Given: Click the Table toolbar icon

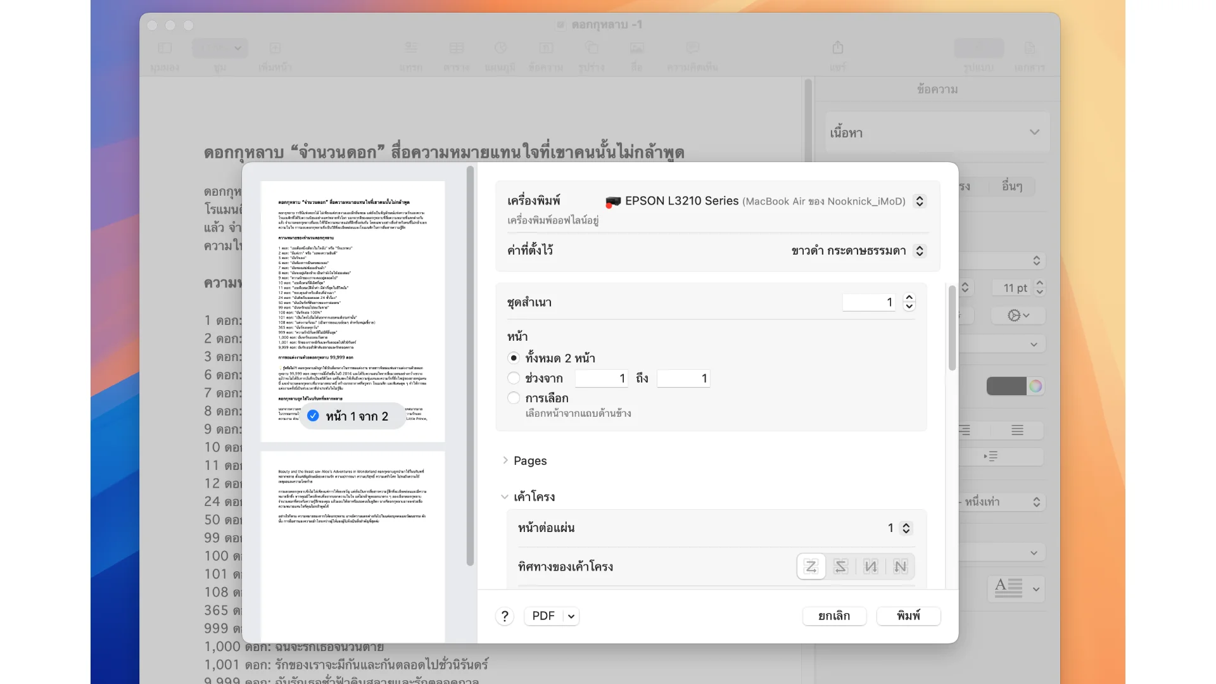Looking at the screenshot, I should [456, 48].
